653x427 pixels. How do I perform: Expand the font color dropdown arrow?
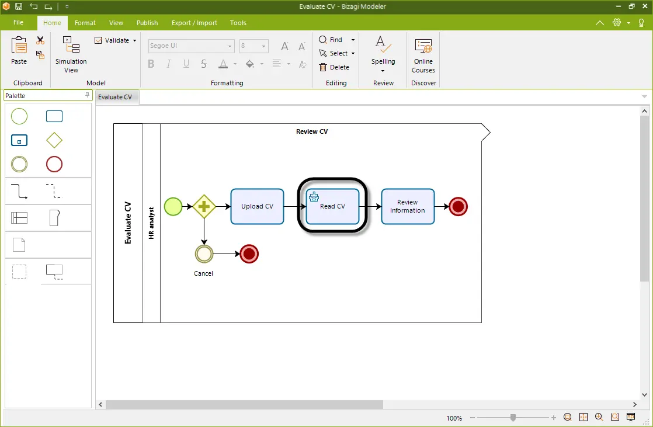point(235,64)
